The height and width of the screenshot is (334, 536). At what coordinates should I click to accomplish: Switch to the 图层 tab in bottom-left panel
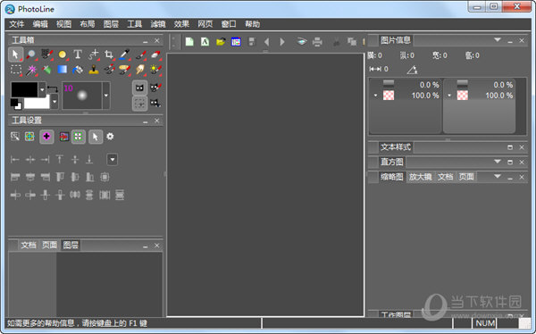coord(71,245)
